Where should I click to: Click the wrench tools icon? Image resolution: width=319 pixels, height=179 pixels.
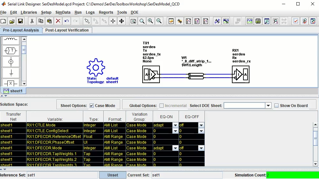click(180, 21)
